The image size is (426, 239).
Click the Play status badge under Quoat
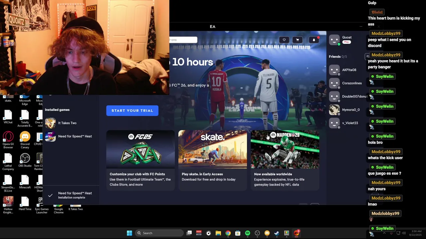[346, 42]
